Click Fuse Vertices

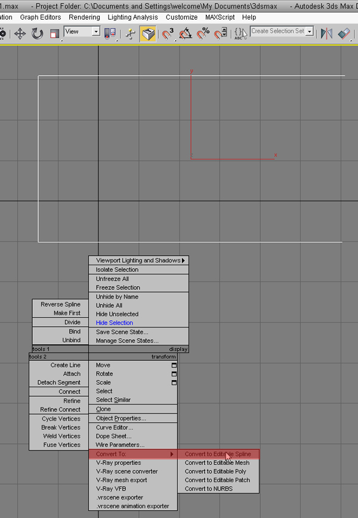click(58, 445)
